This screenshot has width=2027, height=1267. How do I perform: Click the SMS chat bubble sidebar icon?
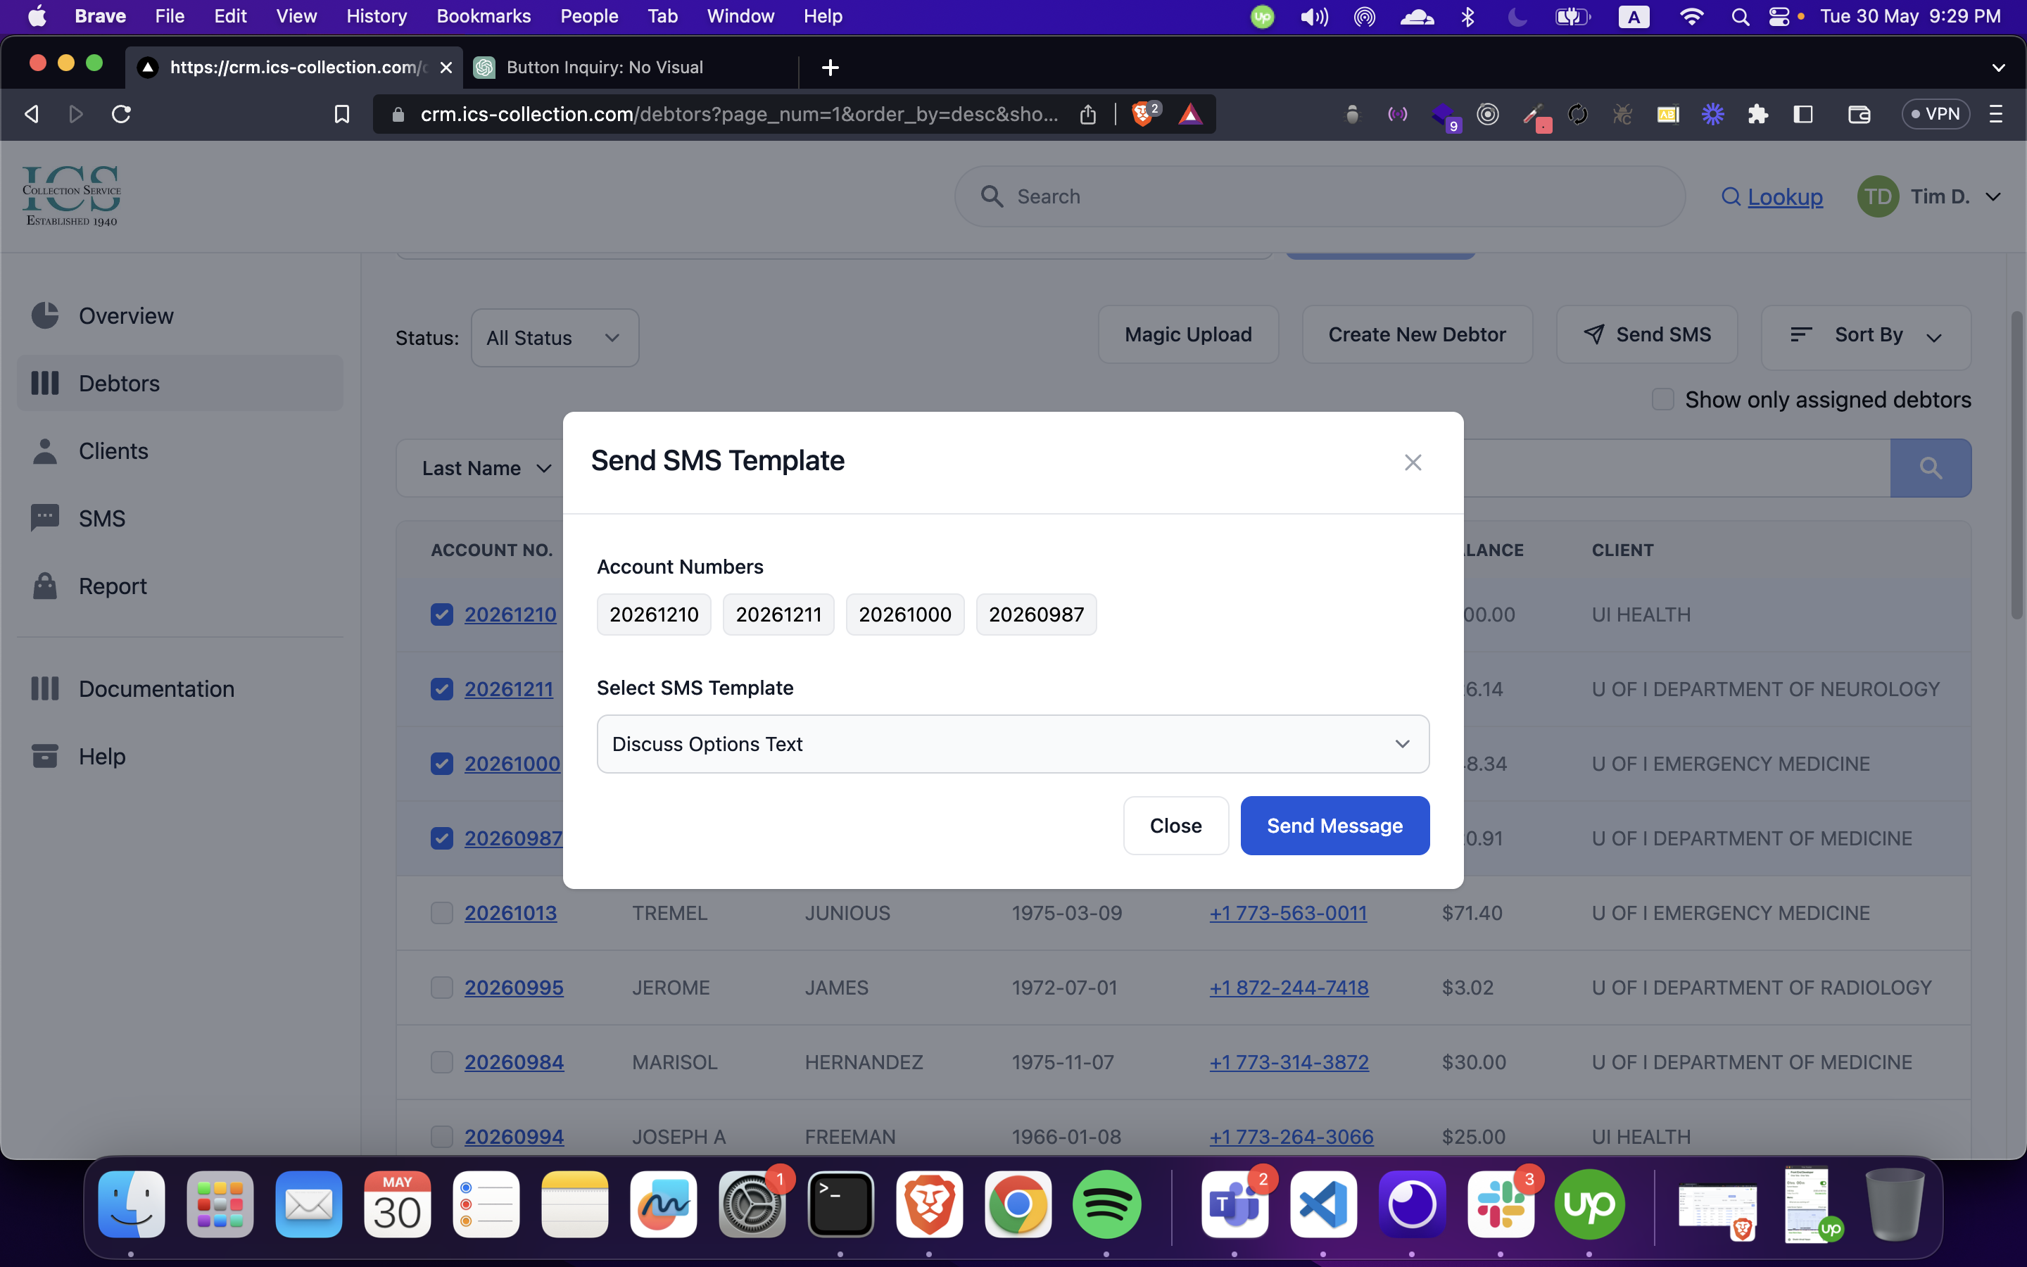pyautogui.click(x=44, y=518)
